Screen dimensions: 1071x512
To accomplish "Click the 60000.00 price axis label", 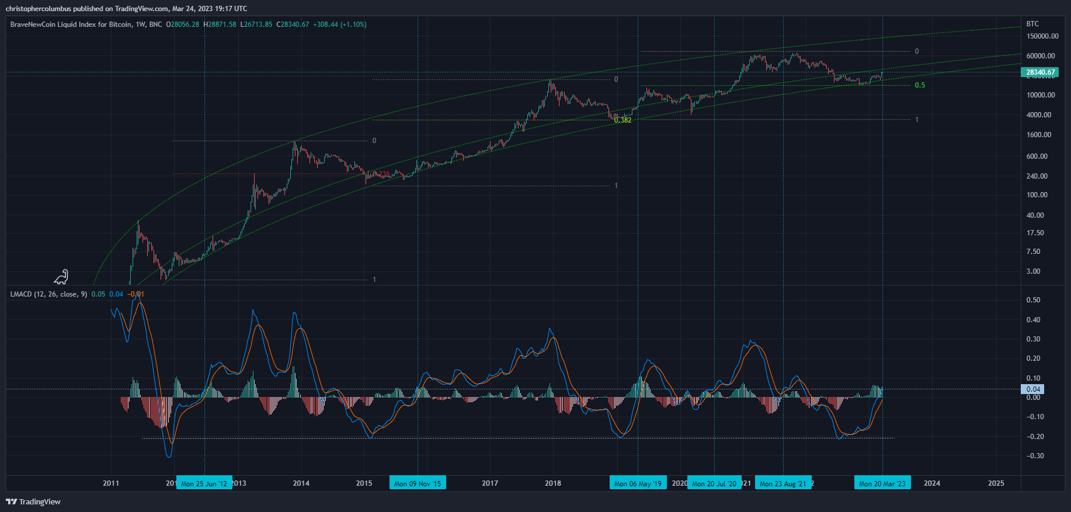I will pos(1041,56).
